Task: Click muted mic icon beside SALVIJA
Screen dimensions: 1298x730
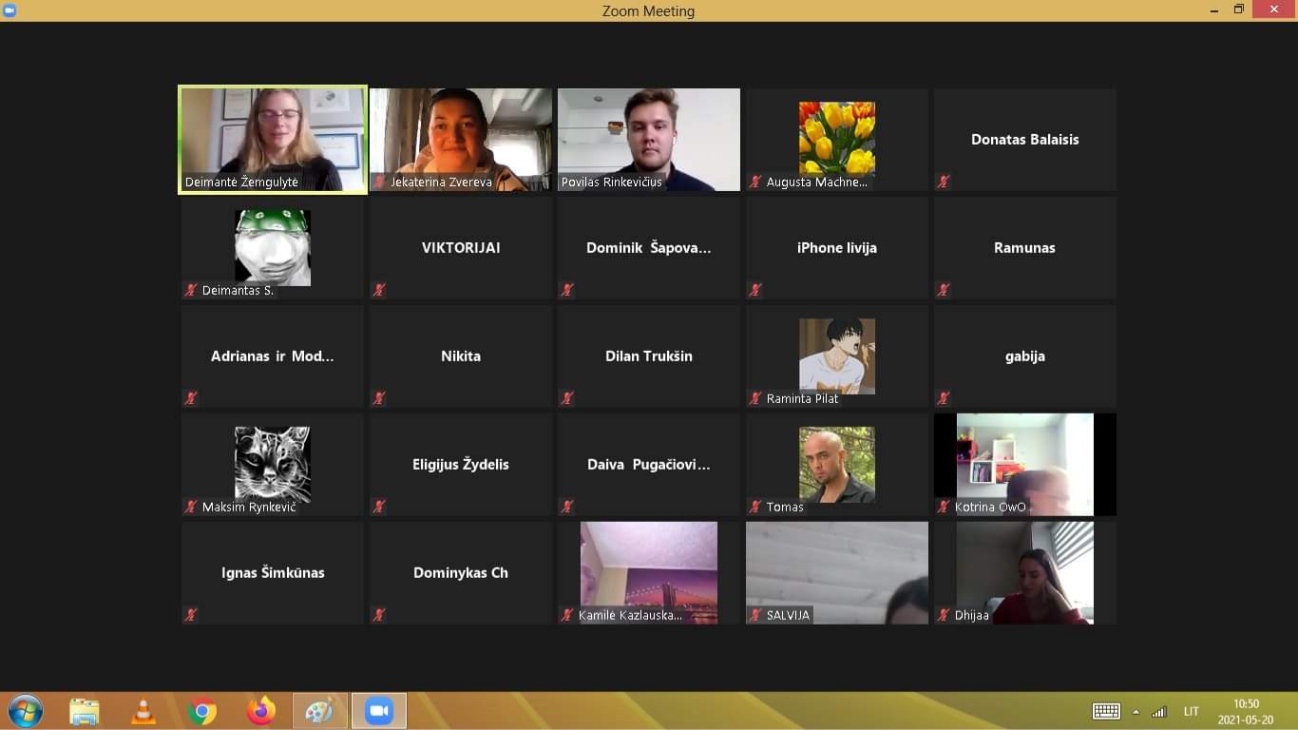Action: click(755, 615)
